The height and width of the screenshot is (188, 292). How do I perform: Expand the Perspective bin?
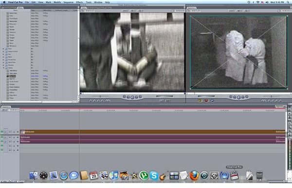coord(3,59)
